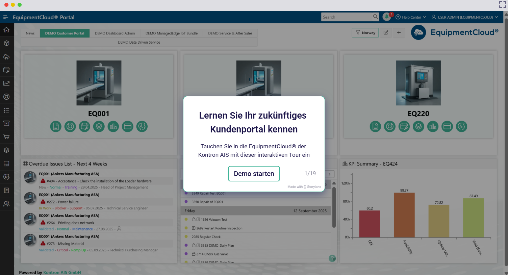Toggle the hamburger menu in header
The width and height of the screenshot is (508, 275).
[x=6, y=17]
